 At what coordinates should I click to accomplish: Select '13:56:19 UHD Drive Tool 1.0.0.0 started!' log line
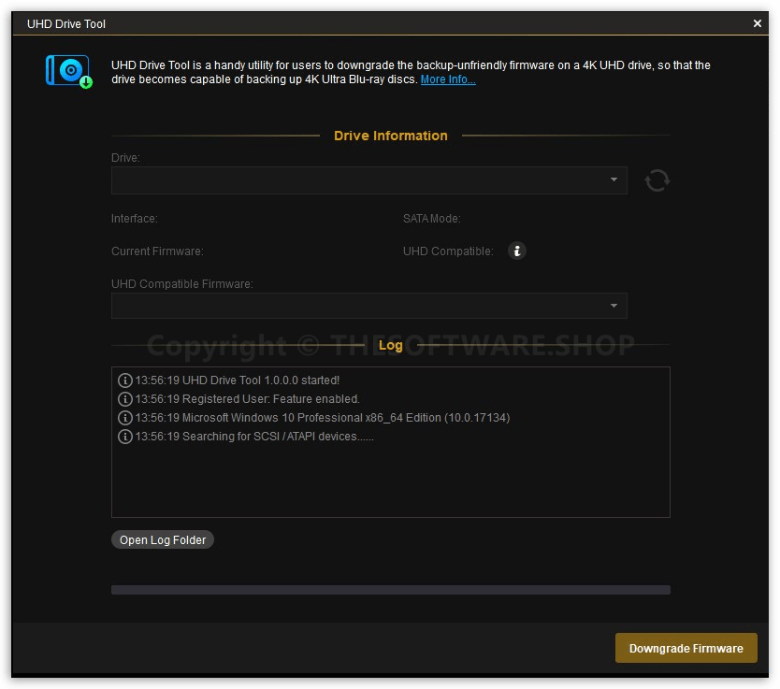[237, 380]
